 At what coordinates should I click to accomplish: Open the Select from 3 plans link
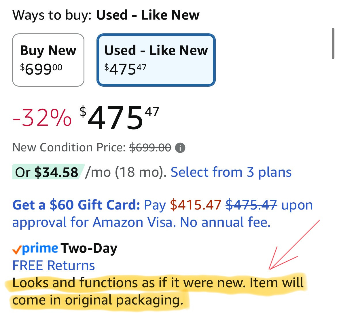[x=231, y=172]
